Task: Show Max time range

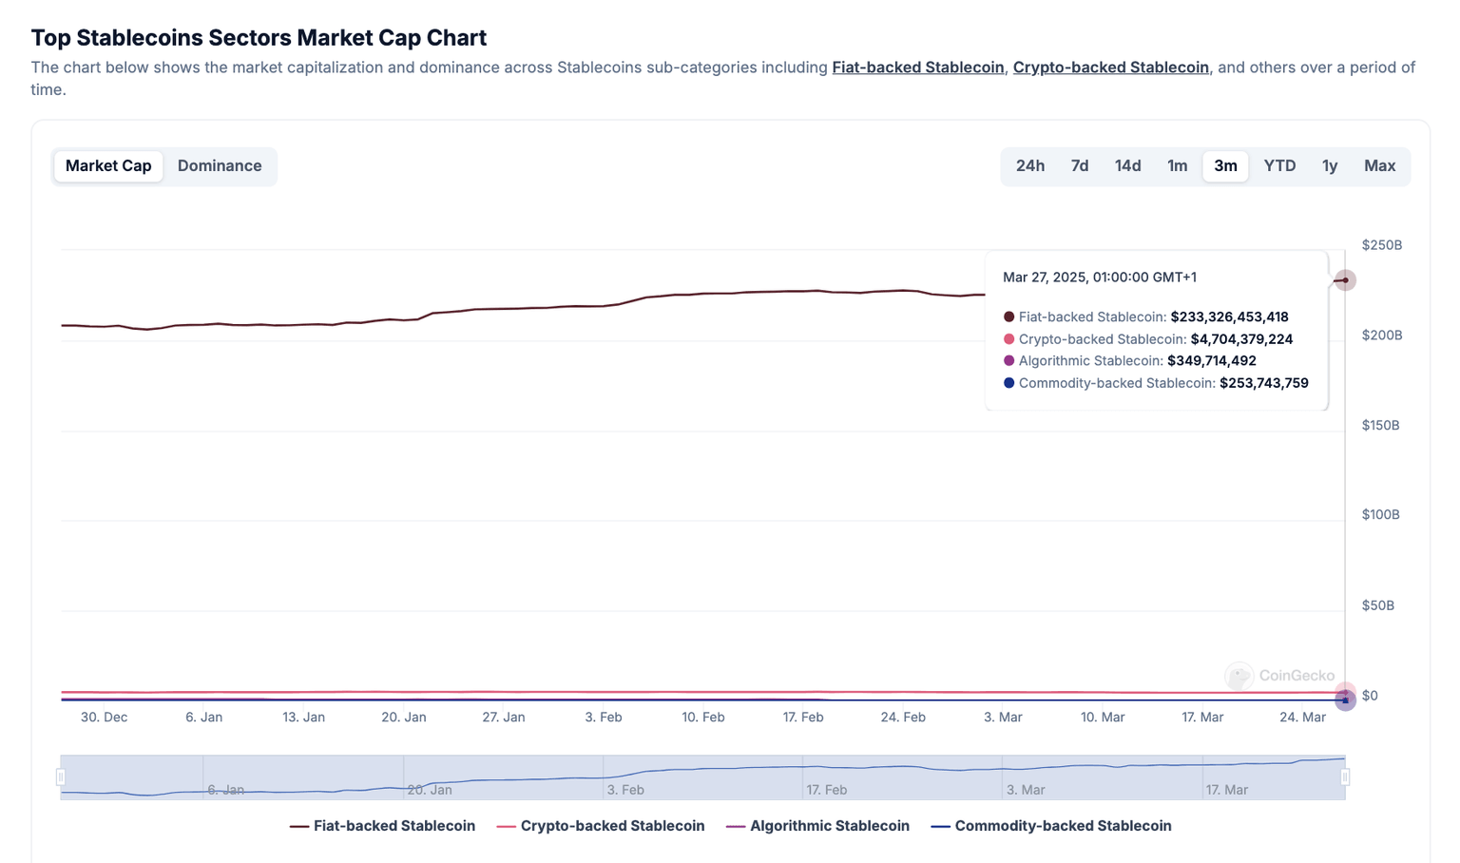Action: click(1379, 166)
